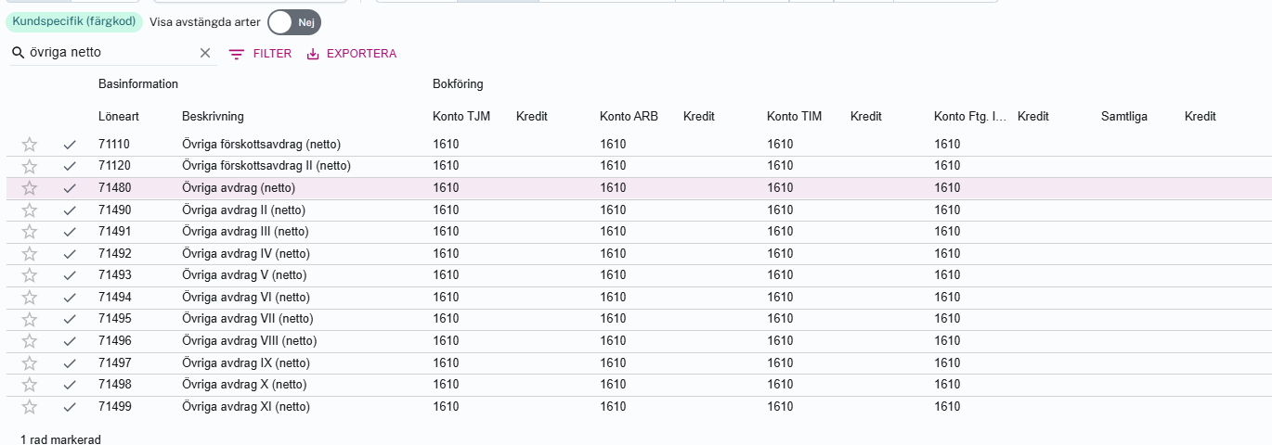Sort by Konto TJM column header

point(461,117)
